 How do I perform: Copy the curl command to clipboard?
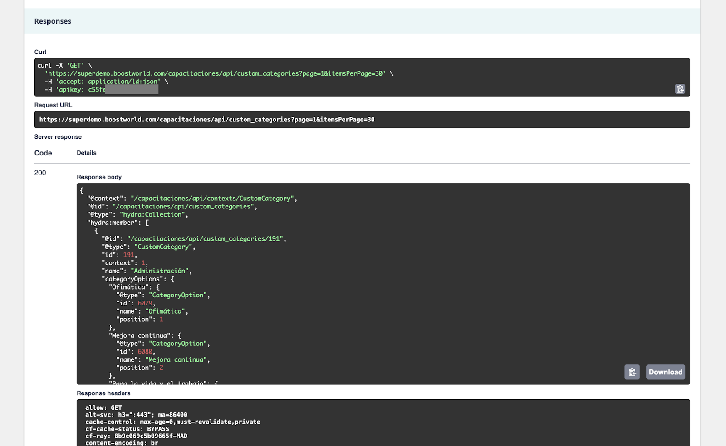pos(680,89)
